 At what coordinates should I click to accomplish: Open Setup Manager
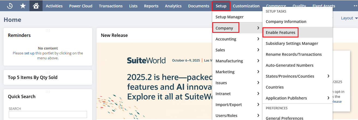tap(229, 17)
